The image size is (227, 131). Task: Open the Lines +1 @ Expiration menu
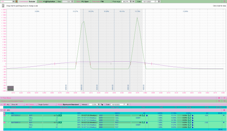[47, 1]
